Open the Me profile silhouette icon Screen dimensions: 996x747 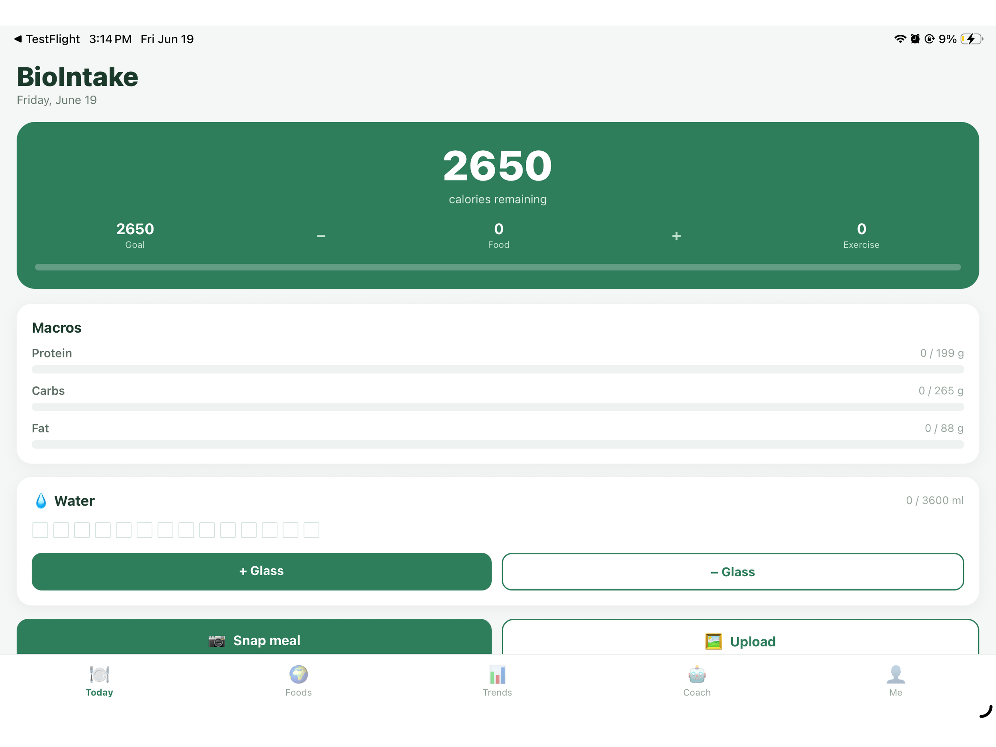click(x=896, y=674)
